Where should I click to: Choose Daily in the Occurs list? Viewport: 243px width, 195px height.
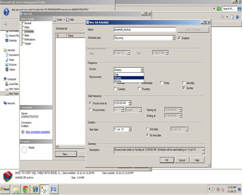pyautogui.click(x=129, y=74)
